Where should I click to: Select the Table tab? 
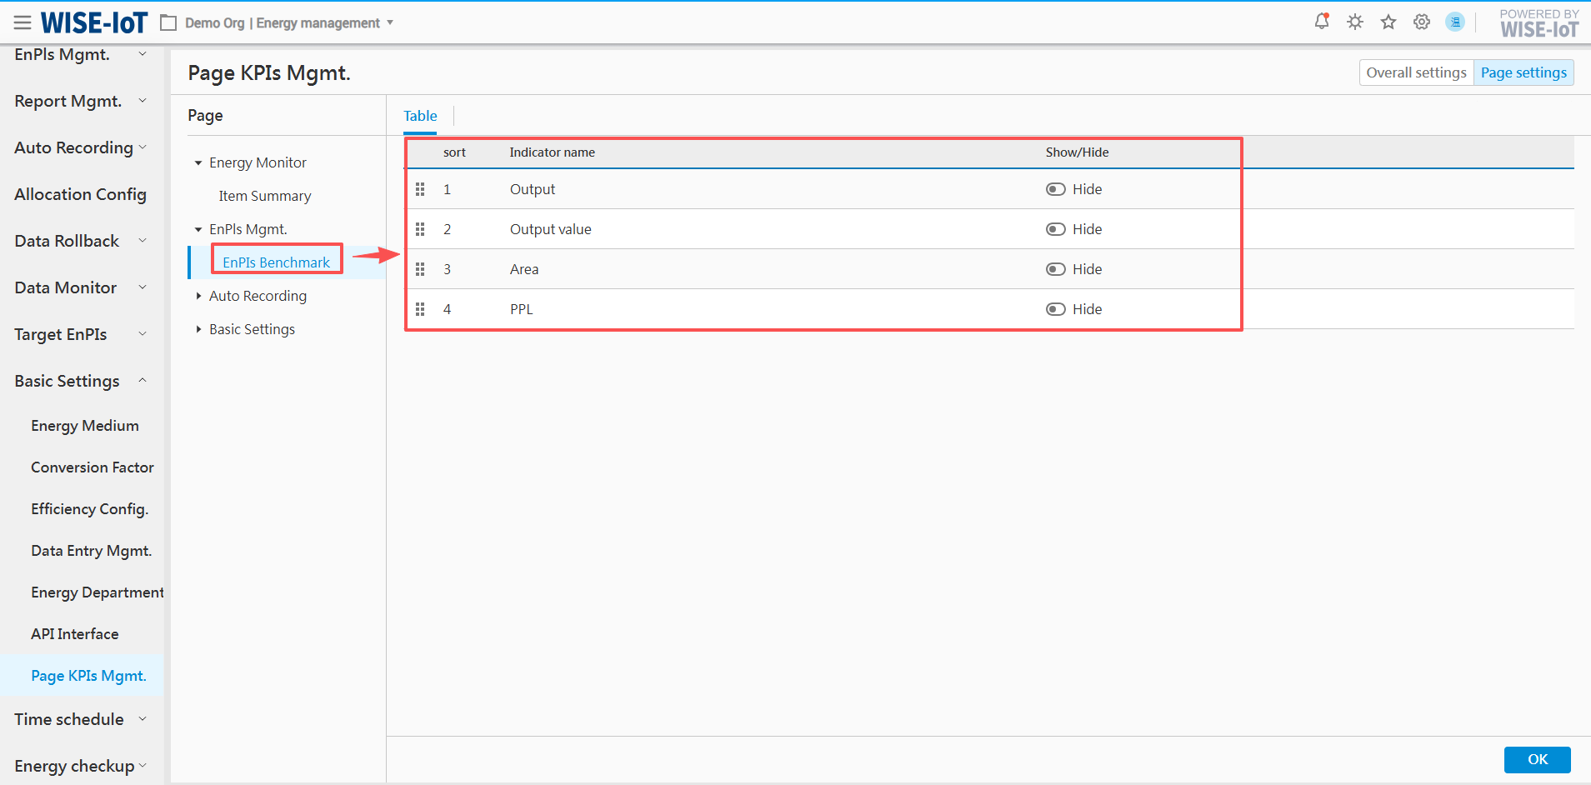[x=420, y=116]
